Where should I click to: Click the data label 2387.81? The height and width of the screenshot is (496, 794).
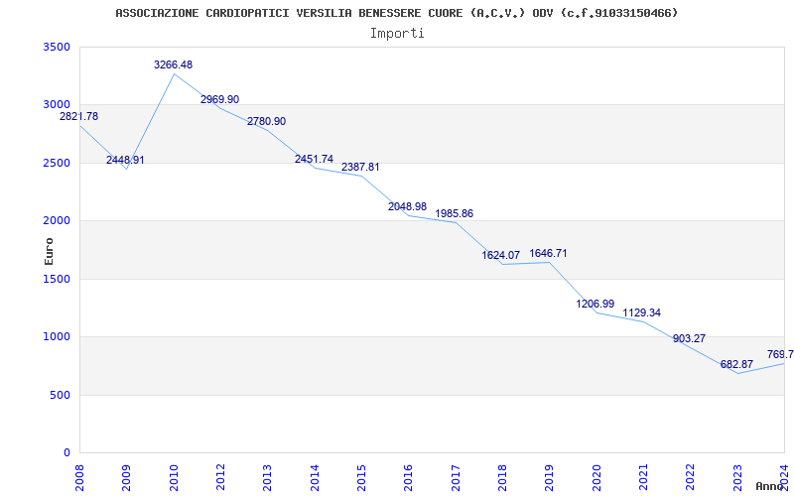point(360,167)
